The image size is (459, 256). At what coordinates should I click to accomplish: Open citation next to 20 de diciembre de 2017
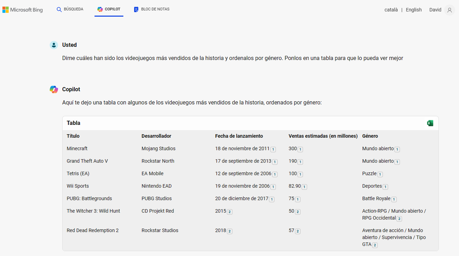pyautogui.click(x=272, y=199)
